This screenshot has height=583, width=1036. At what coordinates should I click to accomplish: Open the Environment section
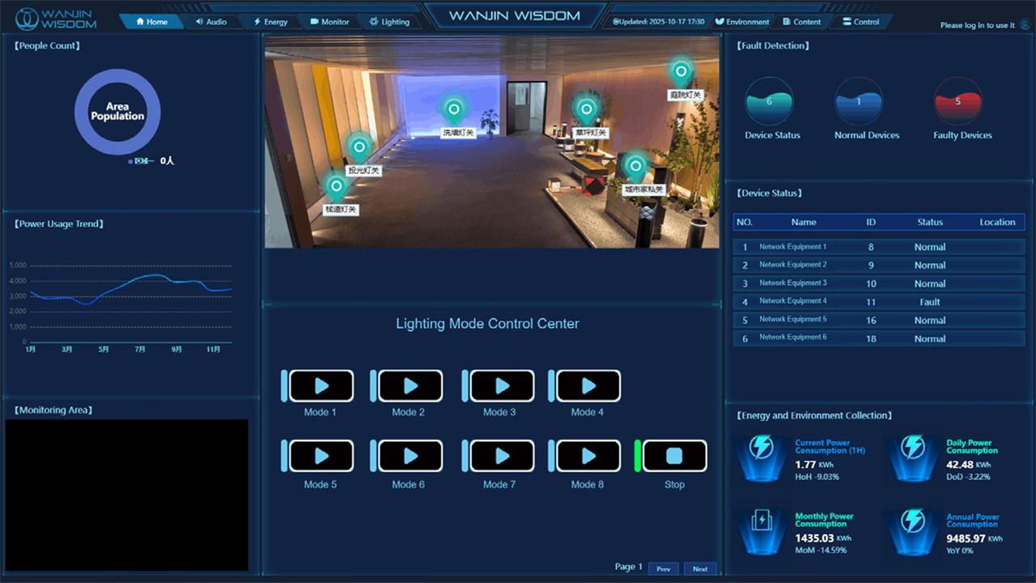point(741,22)
